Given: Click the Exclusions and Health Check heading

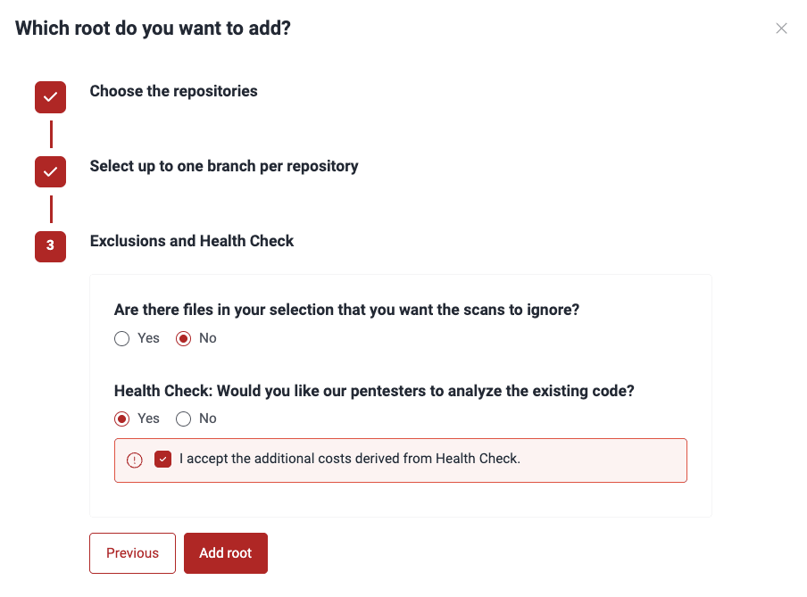Looking at the screenshot, I should tap(191, 241).
